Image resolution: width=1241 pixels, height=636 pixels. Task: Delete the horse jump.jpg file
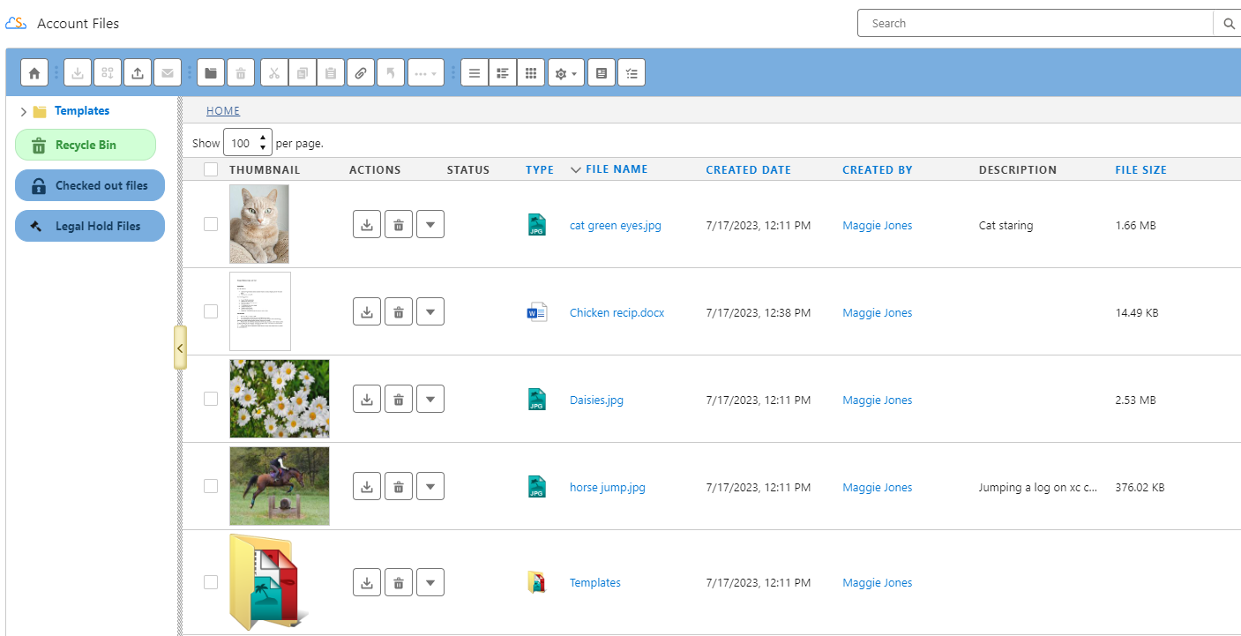(399, 487)
